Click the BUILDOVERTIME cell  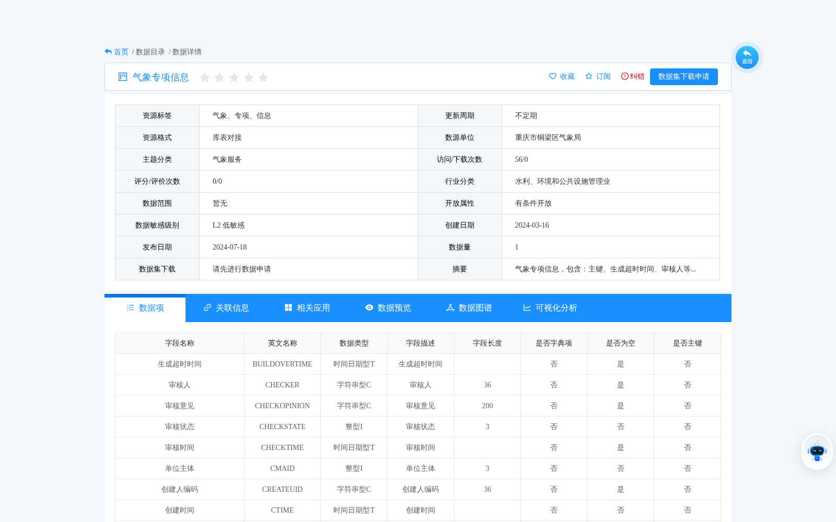click(x=283, y=364)
